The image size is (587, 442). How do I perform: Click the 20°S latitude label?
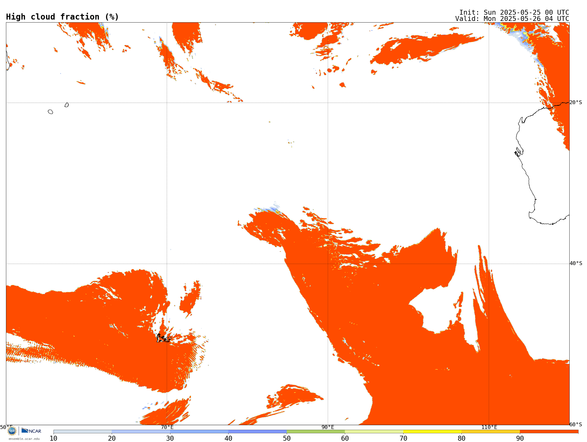tap(576, 102)
